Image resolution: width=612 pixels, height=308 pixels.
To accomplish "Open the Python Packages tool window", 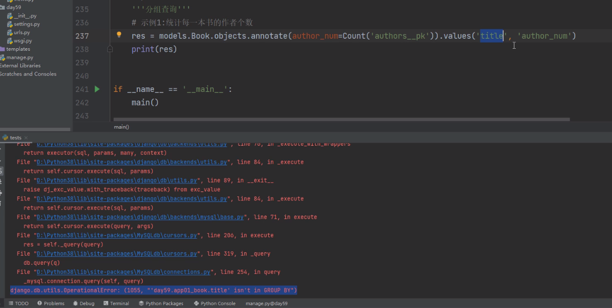I will tap(161, 303).
